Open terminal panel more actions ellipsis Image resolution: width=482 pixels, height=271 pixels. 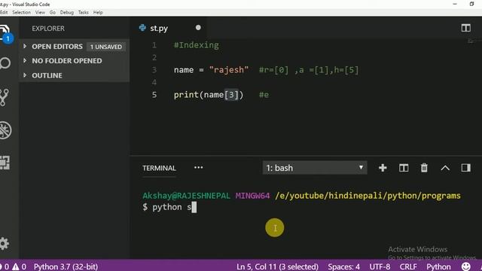coord(199,167)
